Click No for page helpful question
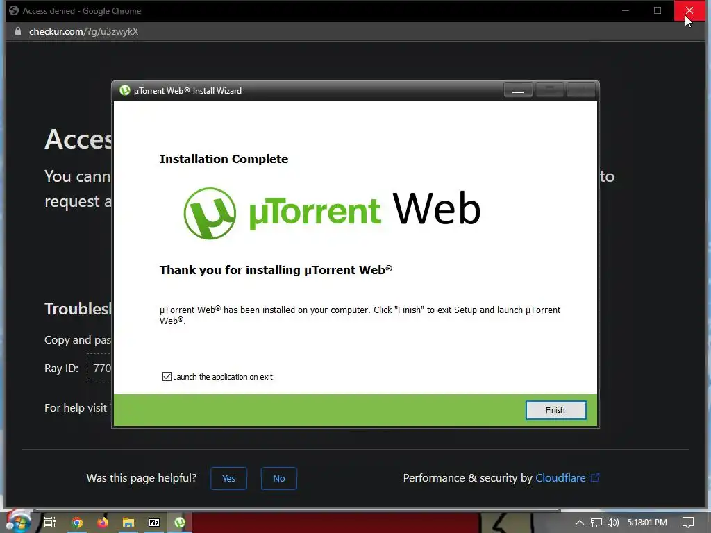 tap(279, 478)
